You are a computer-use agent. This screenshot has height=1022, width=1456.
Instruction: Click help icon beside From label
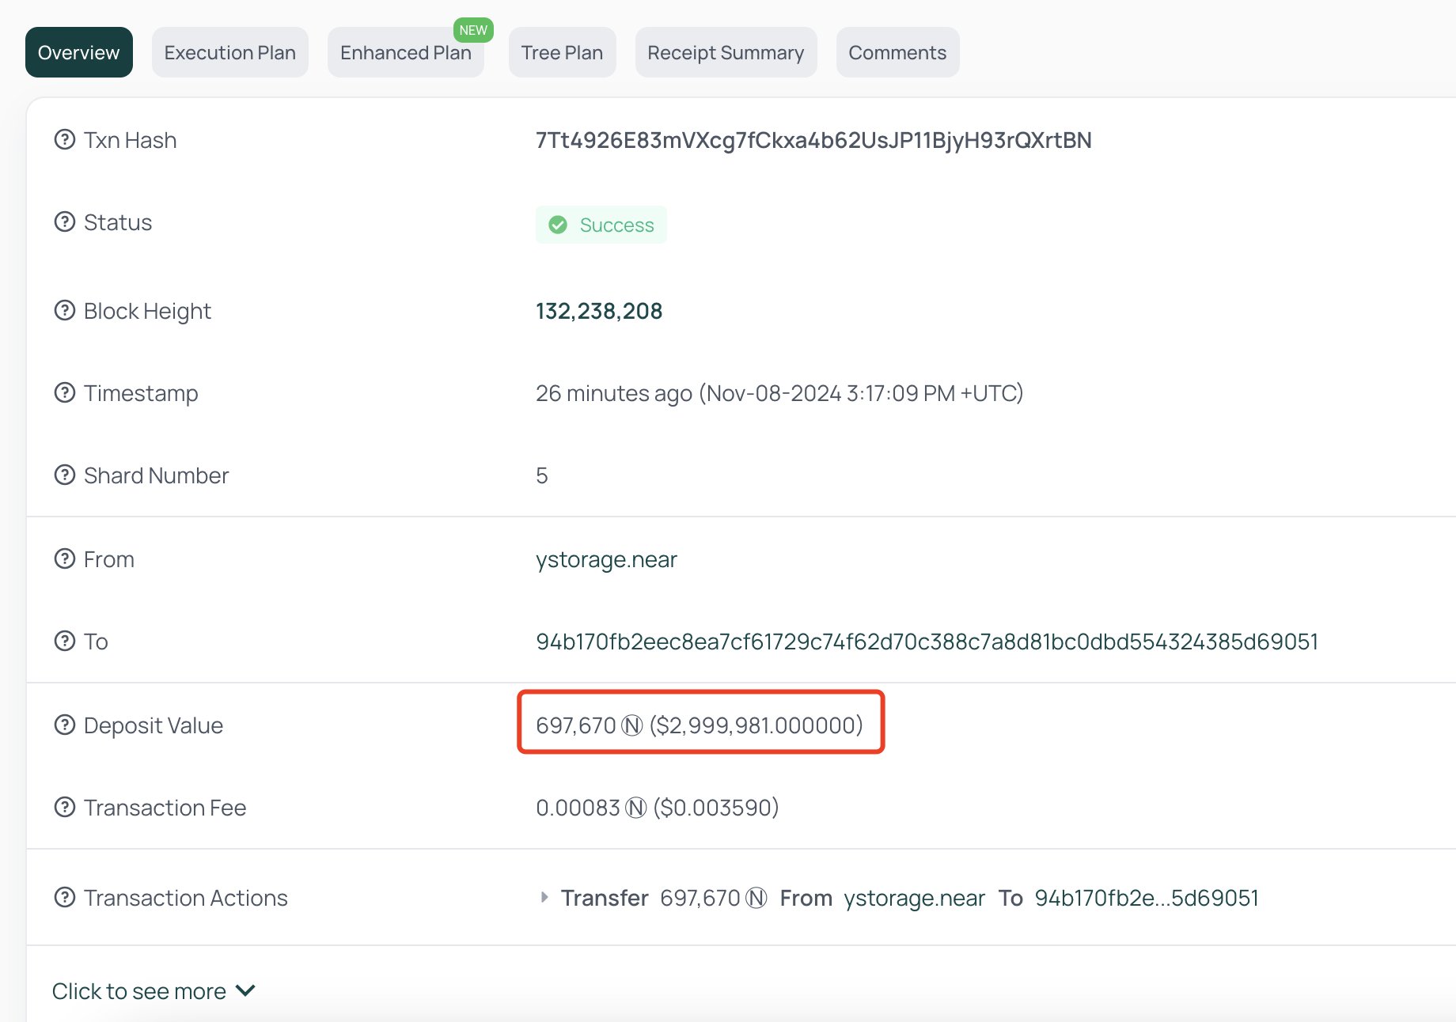point(64,559)
